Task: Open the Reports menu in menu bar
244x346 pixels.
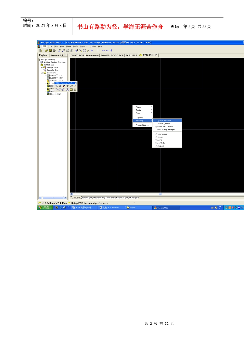Action: click(x=84, y=47)
